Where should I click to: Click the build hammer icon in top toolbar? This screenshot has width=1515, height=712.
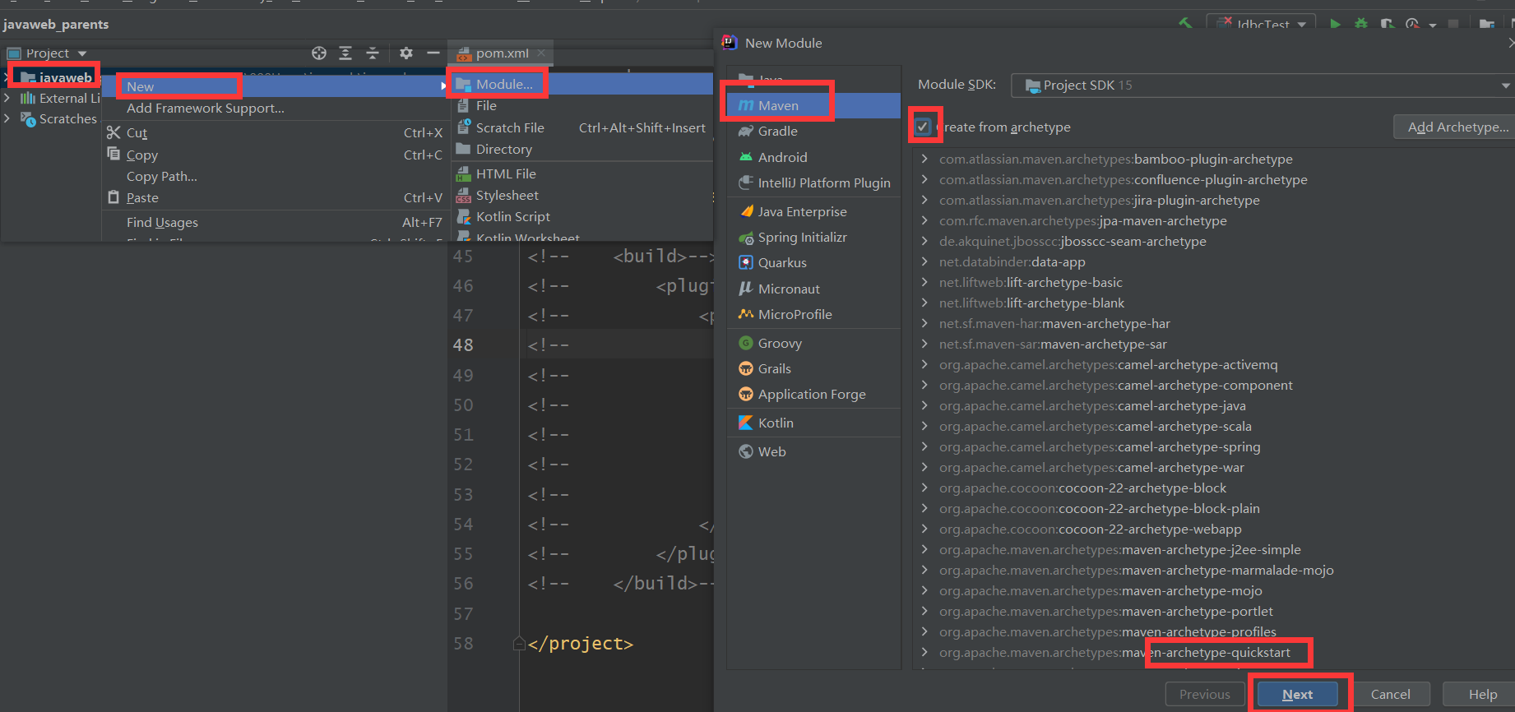click(1185, 23)
